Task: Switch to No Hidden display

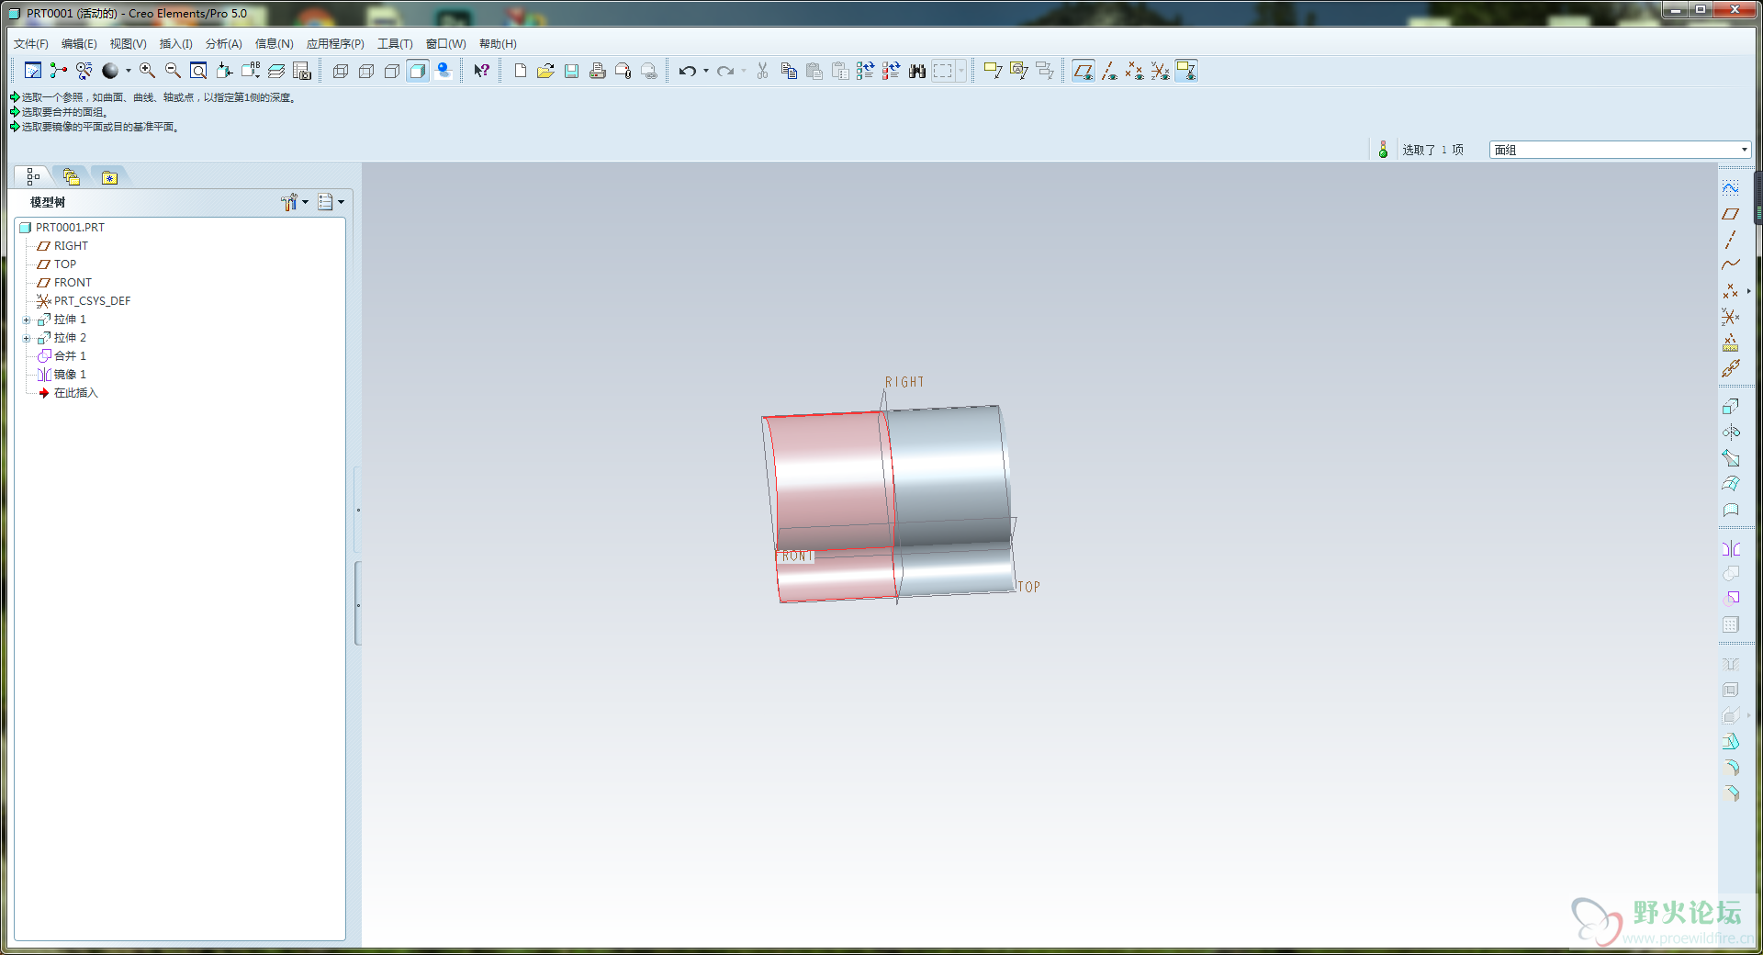Action: 392,71
